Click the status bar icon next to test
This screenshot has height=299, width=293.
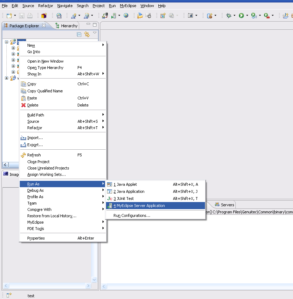(x=9, y=295)
